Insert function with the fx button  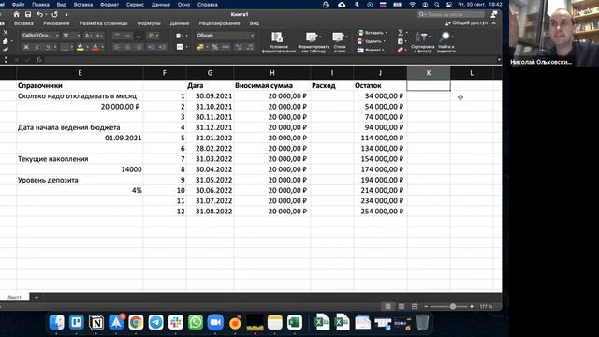(39, 60)
